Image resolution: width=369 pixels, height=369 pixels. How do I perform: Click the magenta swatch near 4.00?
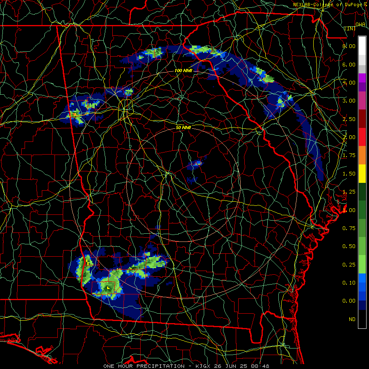[362, 77]
